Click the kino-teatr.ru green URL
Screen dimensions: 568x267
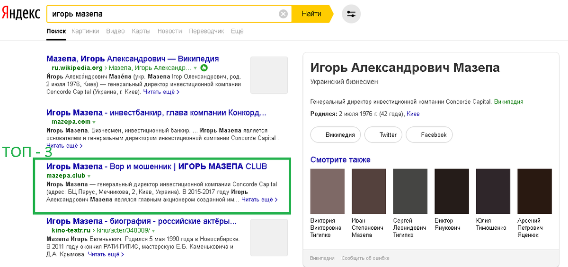pyautogui.click(x=71, y=230)
